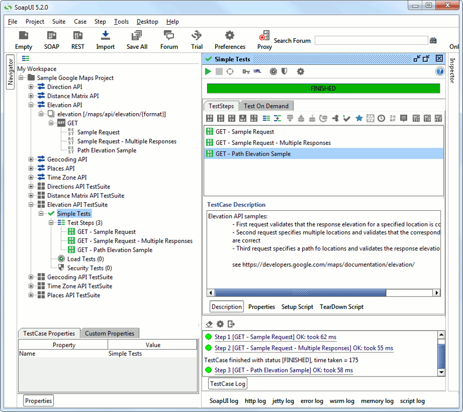Open test case options gear icon
This screenshot has height=412, width=463.
(x=300, y=71)
